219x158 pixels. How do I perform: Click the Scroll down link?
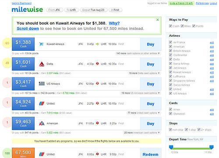[x=28, y=28]
